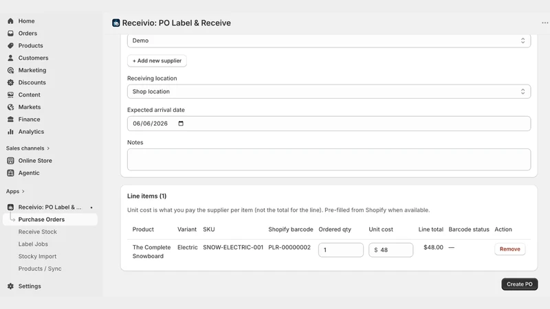Viewport: 550px width, 309px height.
Task: Click the Create PO button
Action: pyautogui.click(x=520, y=284)
